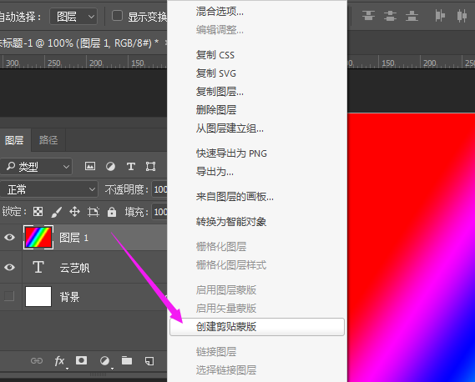Click the adjustment layer filter icon
The height and width of the screenshot is (382, 475).
[110, 166]
